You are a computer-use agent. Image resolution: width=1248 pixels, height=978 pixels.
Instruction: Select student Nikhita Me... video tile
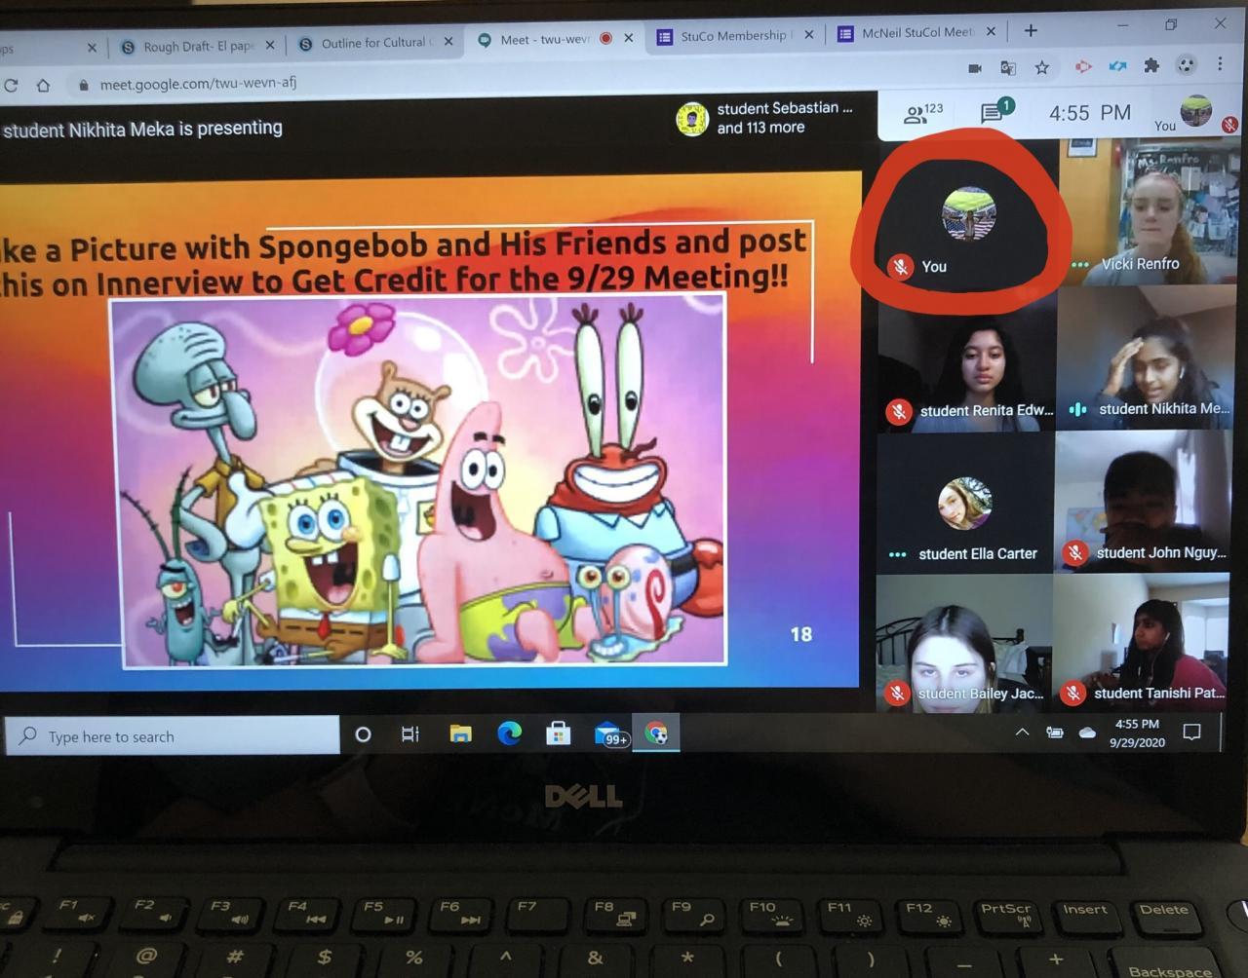point(1144,357)
